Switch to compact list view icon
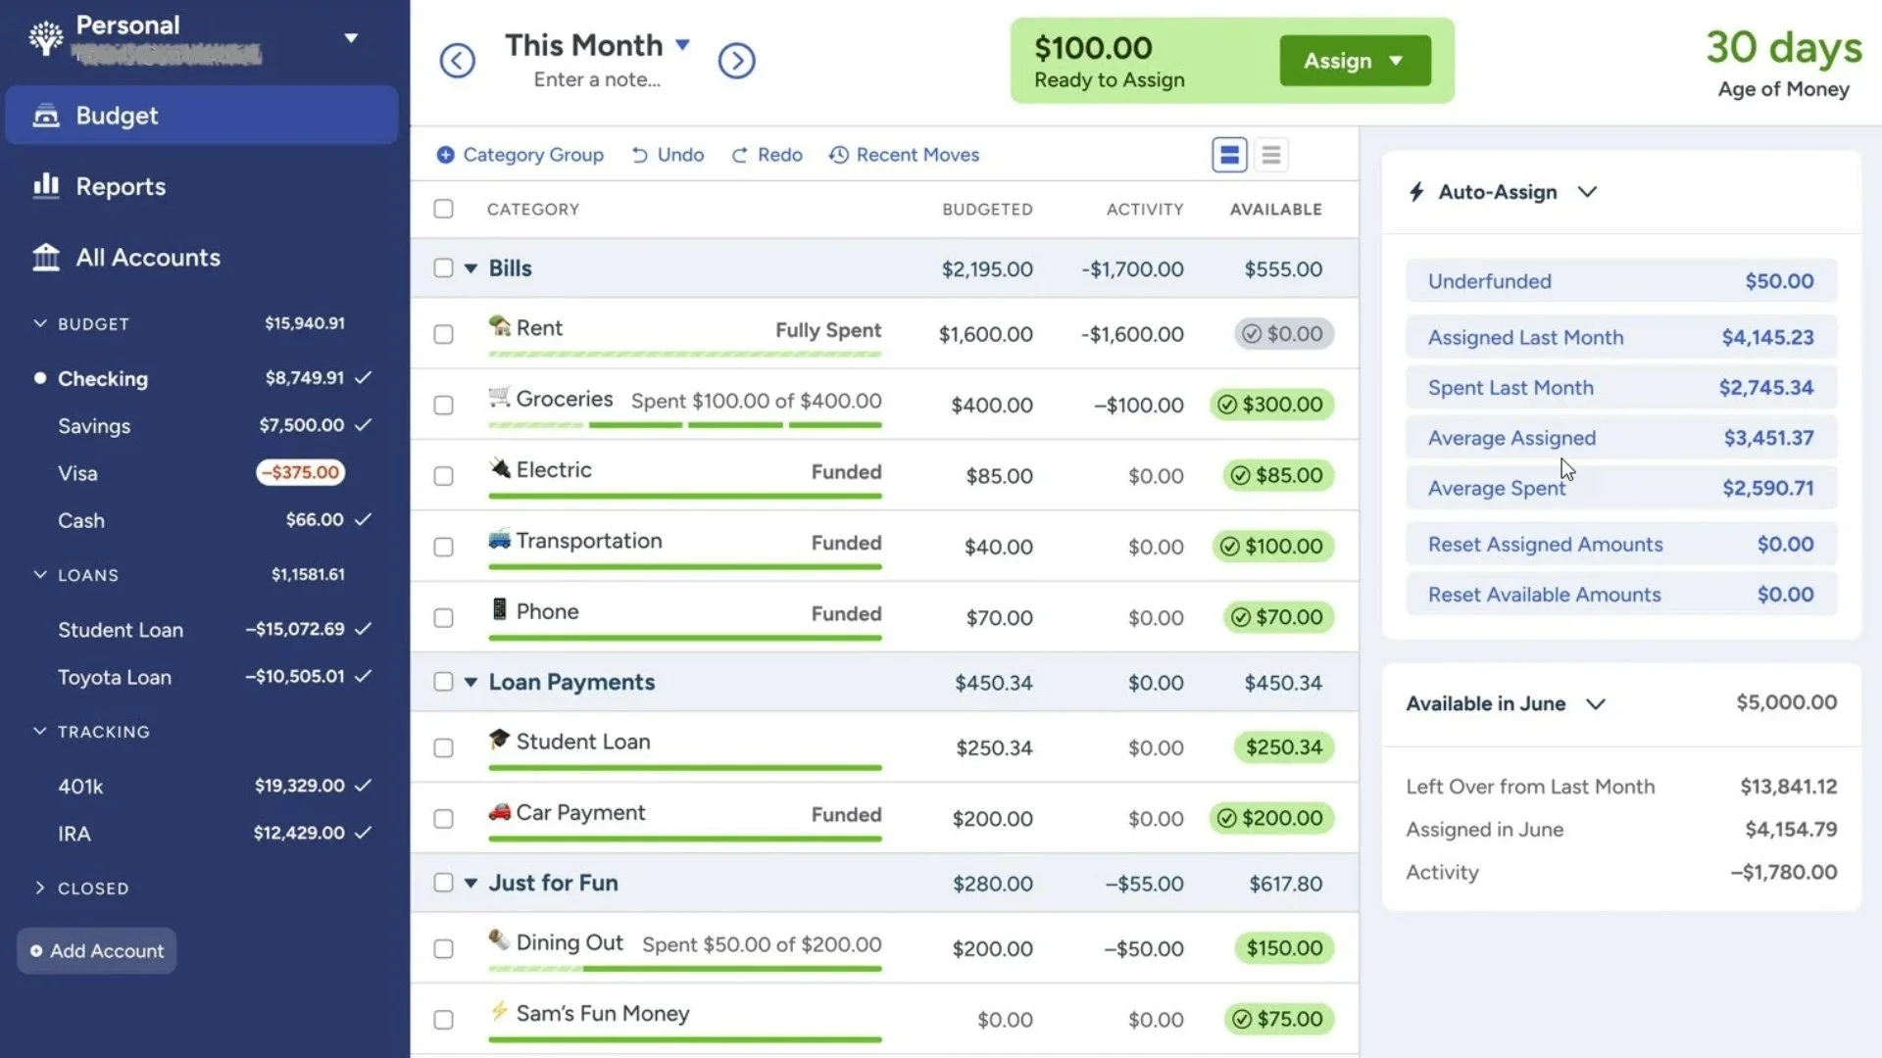The height and width of the screenshot is (1058, 1882). tap(1270, 155)
